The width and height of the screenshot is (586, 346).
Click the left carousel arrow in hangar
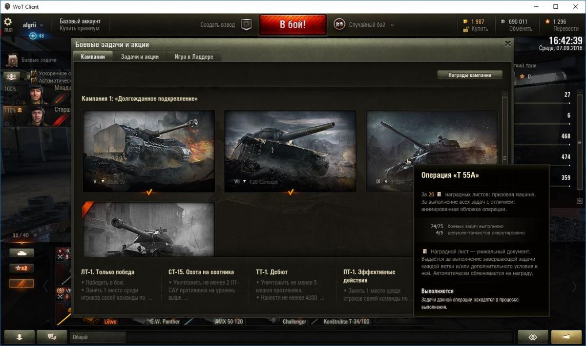(x=46, y=287)
